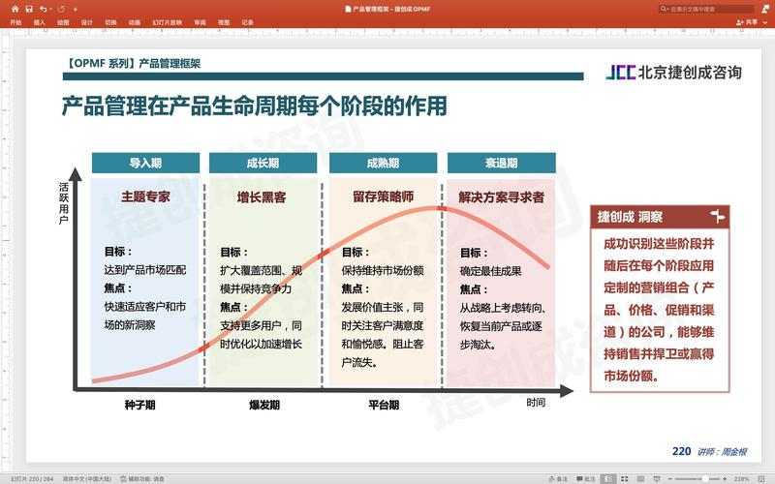Toggle the 备注 notes pane
Image resolution: width=775 pixels, height=484 pixels.
559,478
